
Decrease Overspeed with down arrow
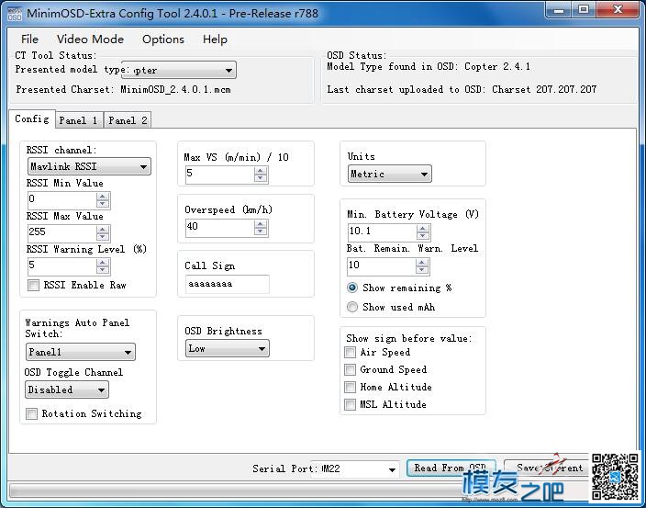coord(261,231)
